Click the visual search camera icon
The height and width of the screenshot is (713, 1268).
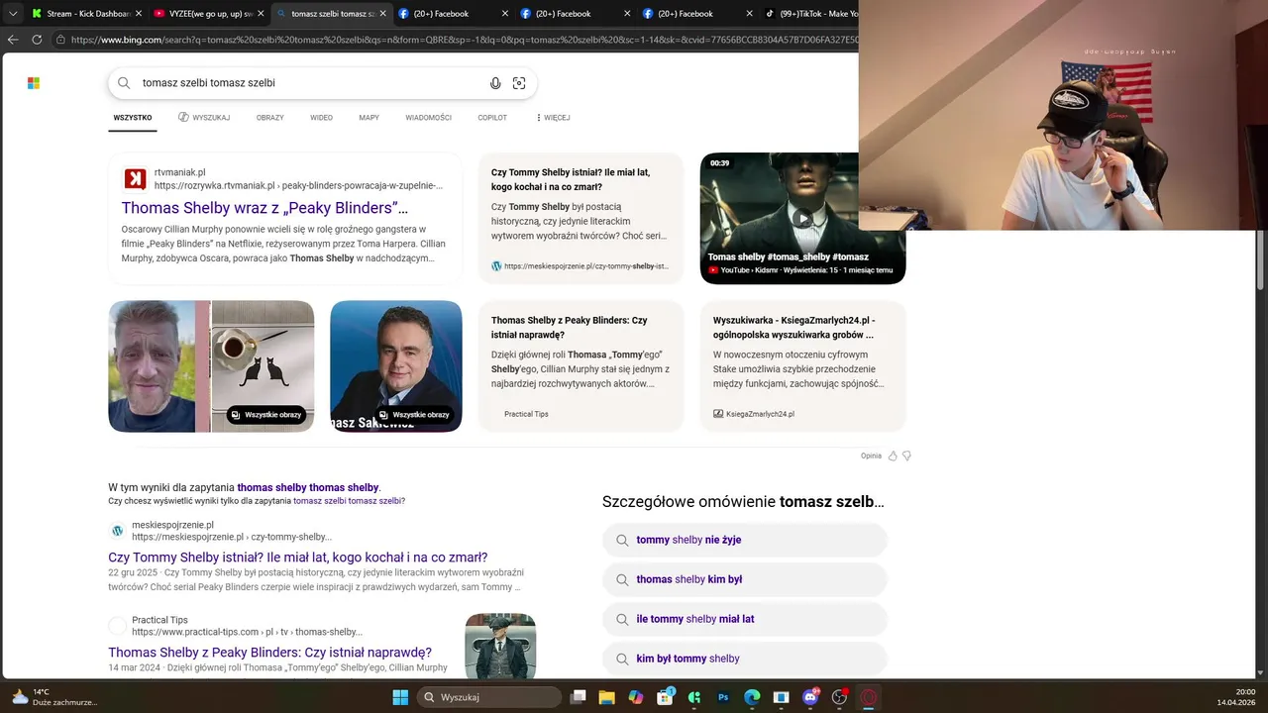pyautogui.click(x=519, y=83)
